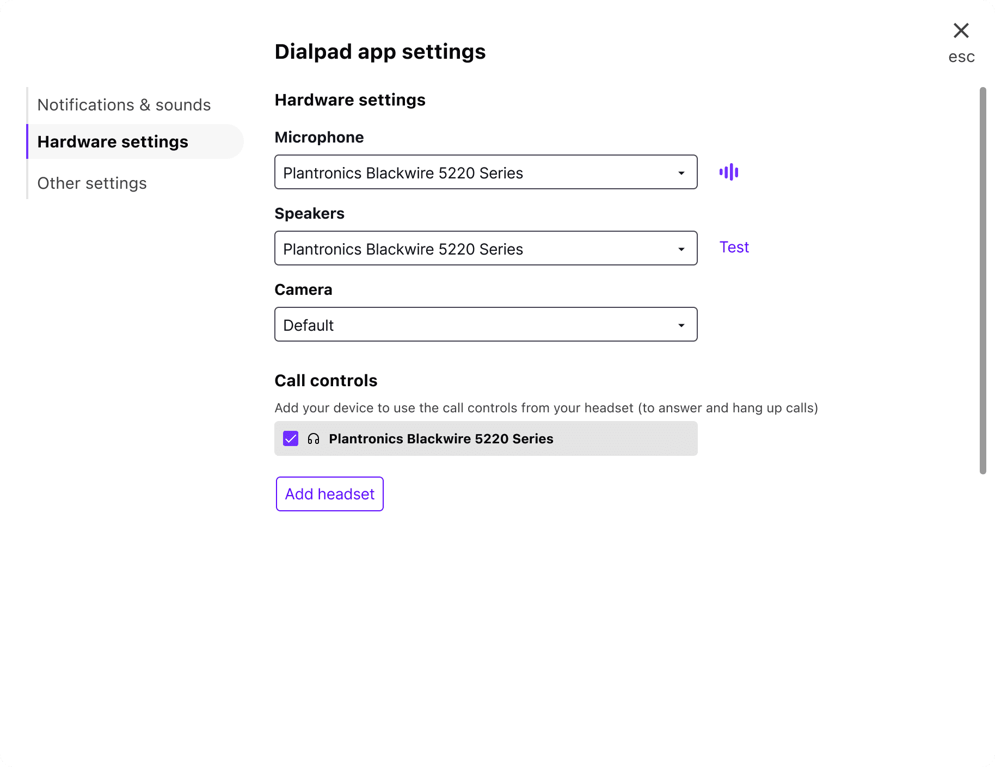Click the Camera field label
This screenshot has height=767, width=995.
[x=303, y=290]
